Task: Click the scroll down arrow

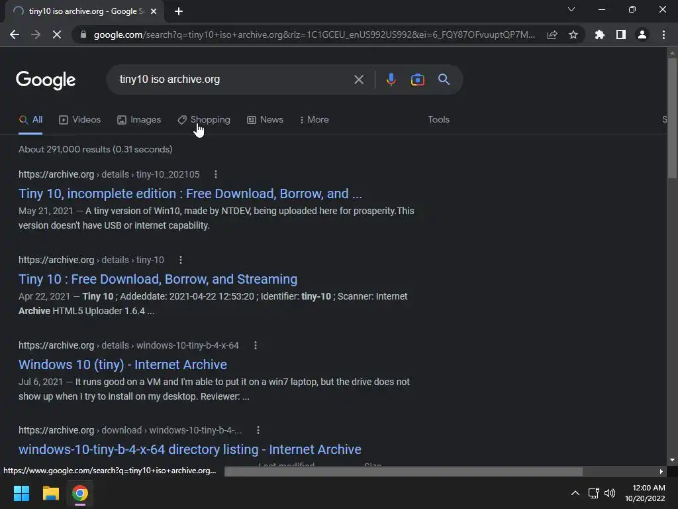Action: tap(672, 460)
